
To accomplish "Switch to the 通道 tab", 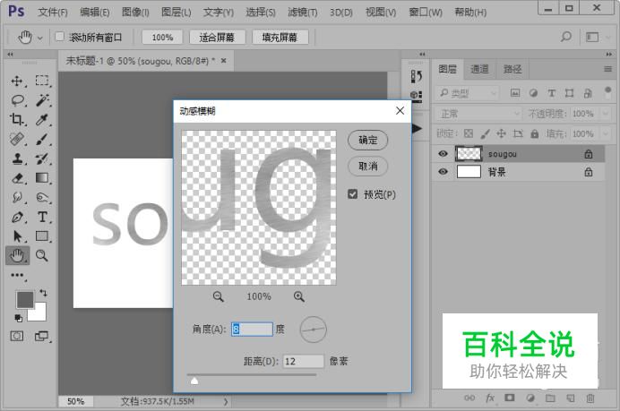I will click(x=479, y=69).
